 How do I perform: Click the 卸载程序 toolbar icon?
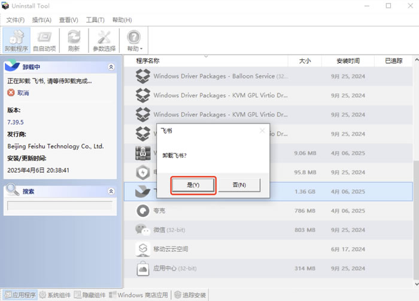pyautogui.click(x=16, y=37)
